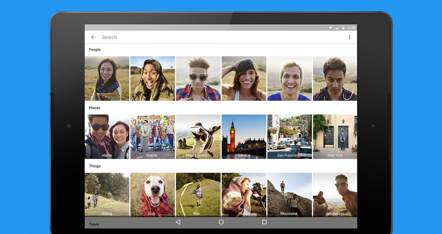Select the New York place thumbnail

335,137
